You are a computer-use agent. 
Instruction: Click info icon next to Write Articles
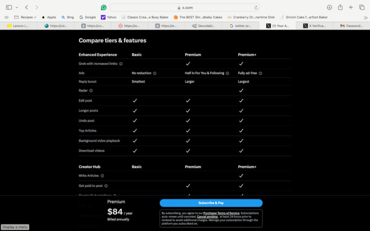102,176
